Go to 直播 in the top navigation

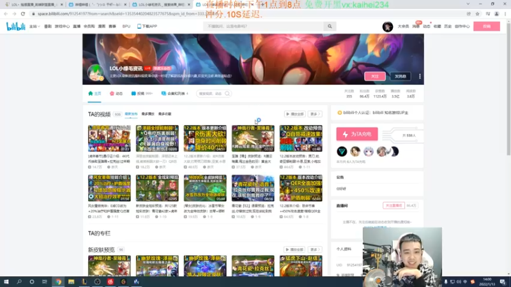(x=77, y=26)
